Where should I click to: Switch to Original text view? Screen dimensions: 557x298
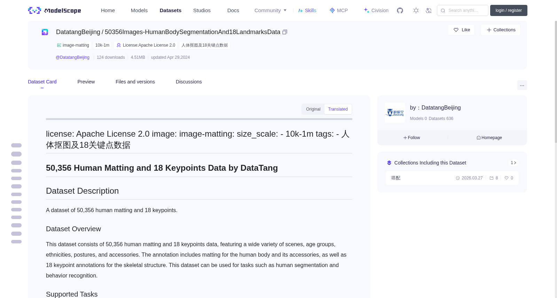313,109
